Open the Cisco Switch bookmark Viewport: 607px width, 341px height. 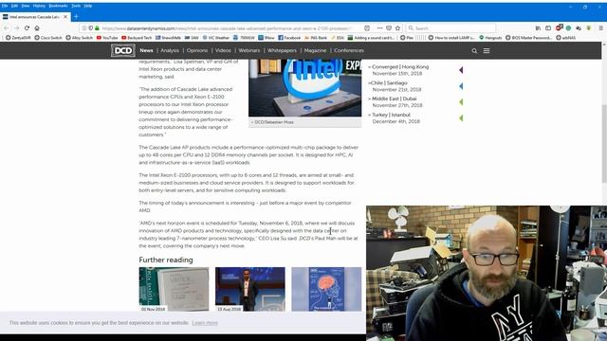(x=48, y=38)
